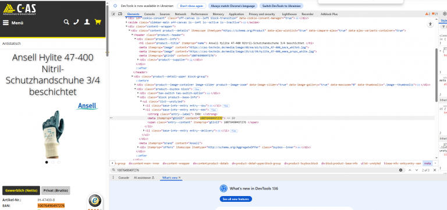Image resolution: width=447 pixels, height=210 pixels.
Task: Open the Console panel tab
Action: 150,14
